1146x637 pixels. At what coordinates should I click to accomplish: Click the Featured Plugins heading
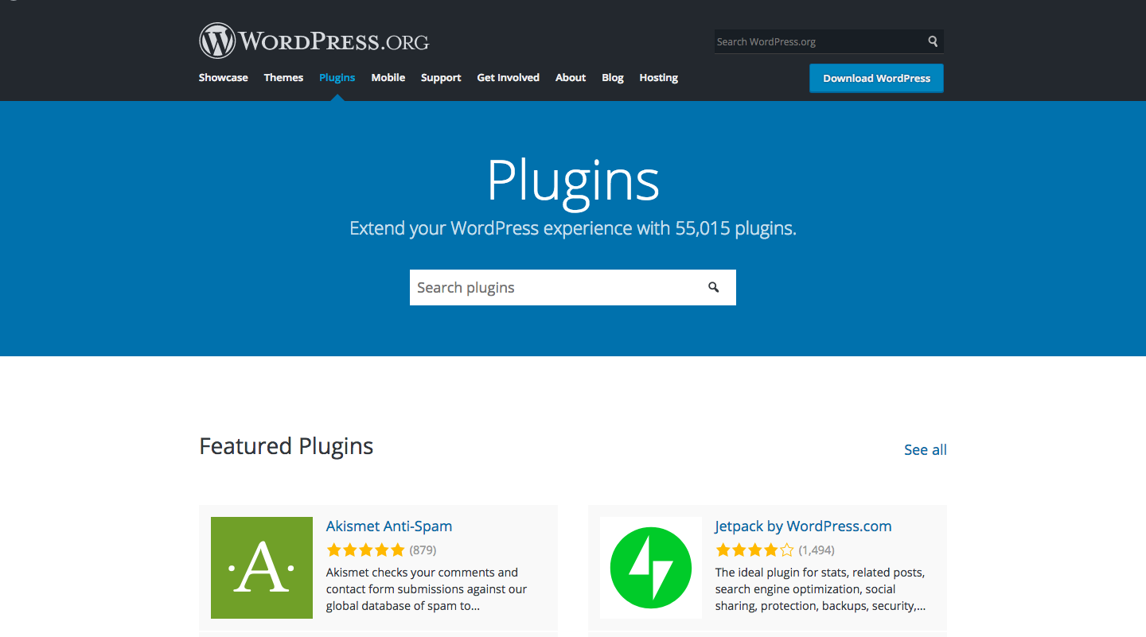pos(286,446)
